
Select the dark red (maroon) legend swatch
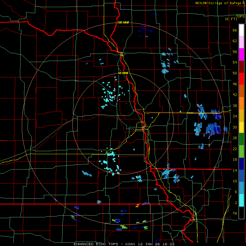[x=241, y=66]
